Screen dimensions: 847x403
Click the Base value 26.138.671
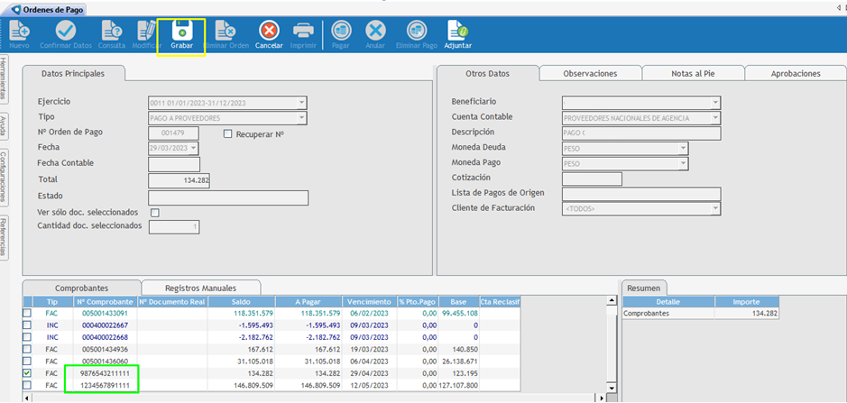click(459, 362)
